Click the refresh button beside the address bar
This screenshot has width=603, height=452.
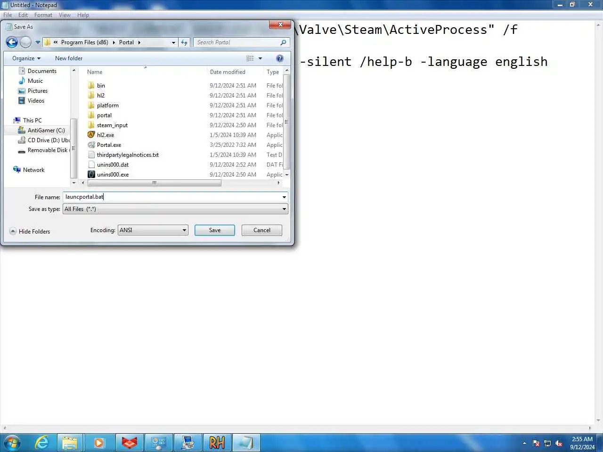coord(184,42)
